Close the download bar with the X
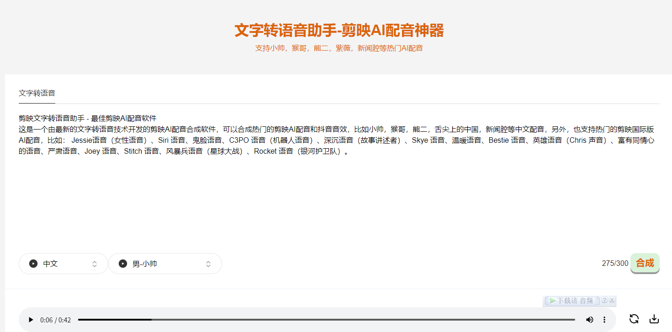The image size is (672, 332). point(612,301)
